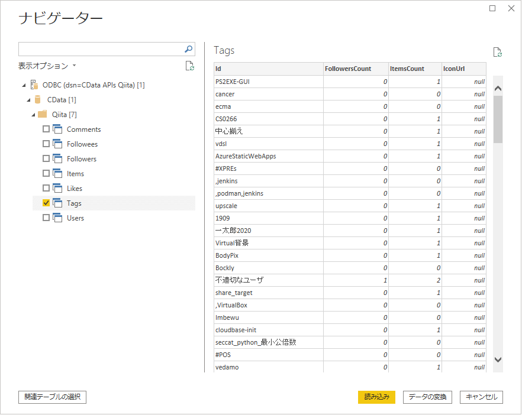The height and width of the screenshot is (415, 522).
Task: Click the 読み込み load button
Action: click(x=376, y=397)
